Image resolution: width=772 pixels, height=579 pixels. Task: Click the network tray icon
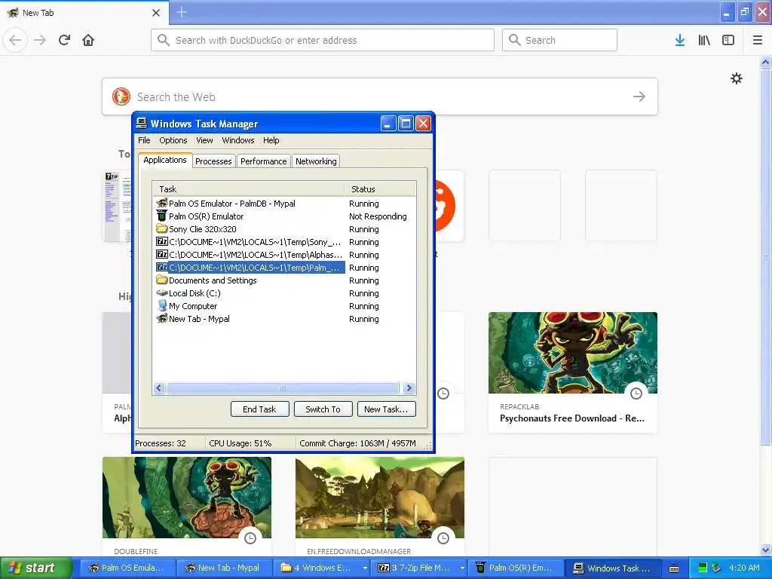point(716,568)
